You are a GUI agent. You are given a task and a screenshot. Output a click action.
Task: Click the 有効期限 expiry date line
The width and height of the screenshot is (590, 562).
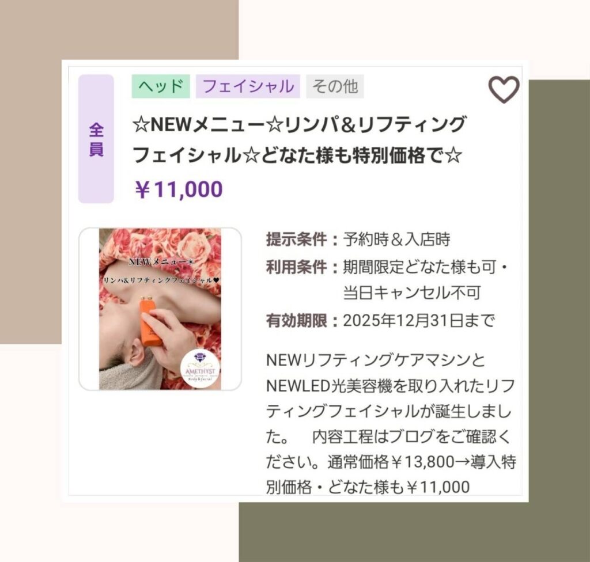pos(380,321)
